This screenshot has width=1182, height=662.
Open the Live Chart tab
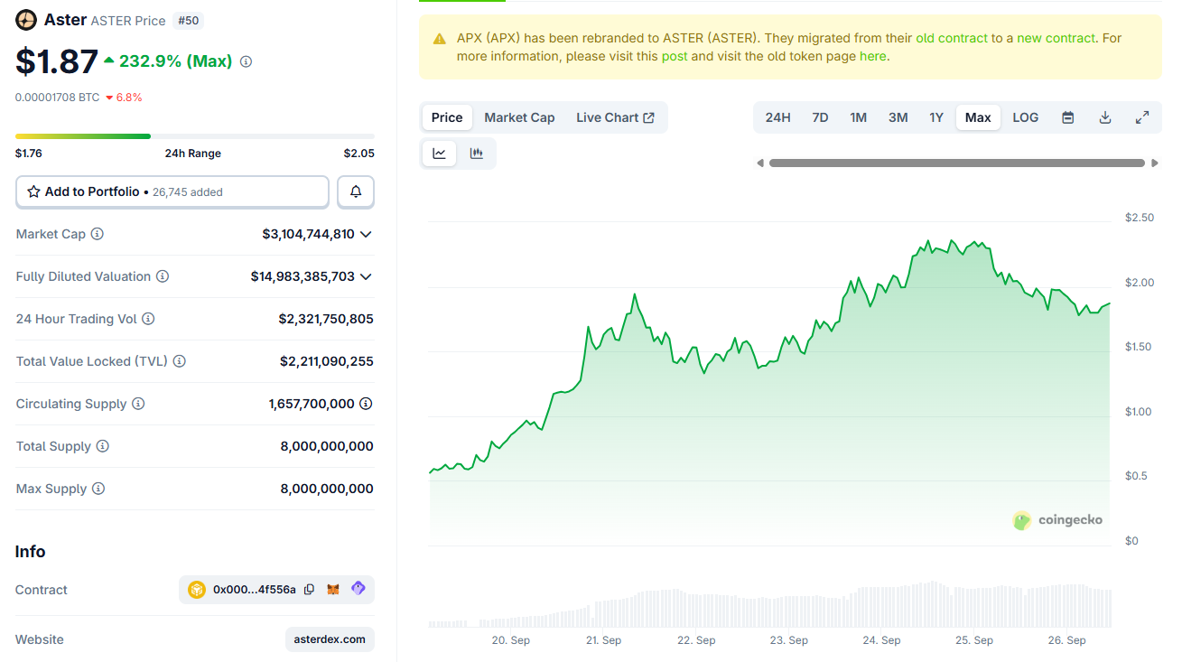(615, 117)
